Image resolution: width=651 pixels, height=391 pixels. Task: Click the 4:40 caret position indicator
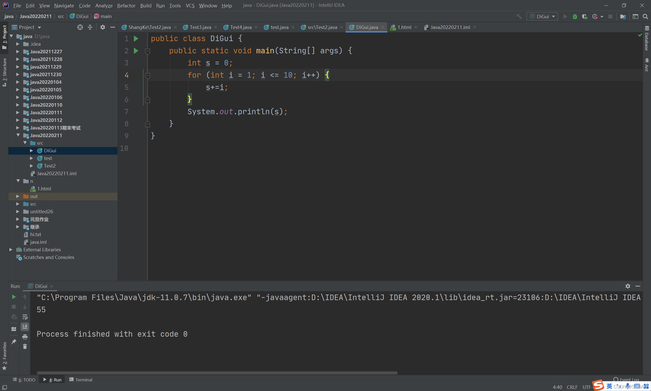(557, 387)
